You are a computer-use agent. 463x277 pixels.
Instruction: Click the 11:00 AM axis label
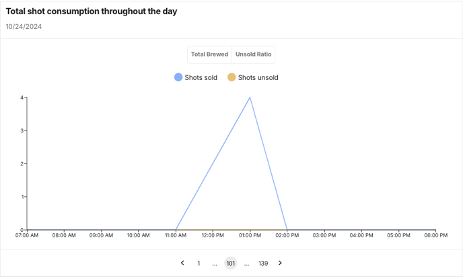176,235
